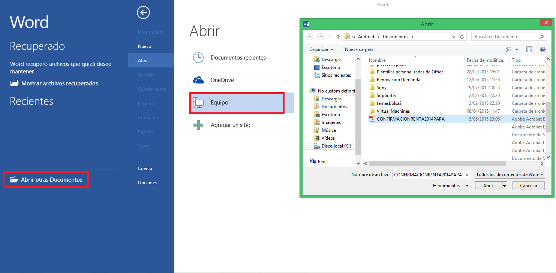
Task: Expand chevron after Android breadcrumb
Action: point(378,37)
